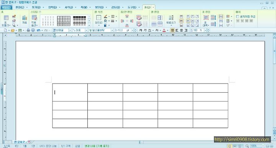Image resolution: width=276 pixels, height=148 pixels.
Task: Open the 바탕글 paragraph style dropdown
Action: (x=70, y=30)
